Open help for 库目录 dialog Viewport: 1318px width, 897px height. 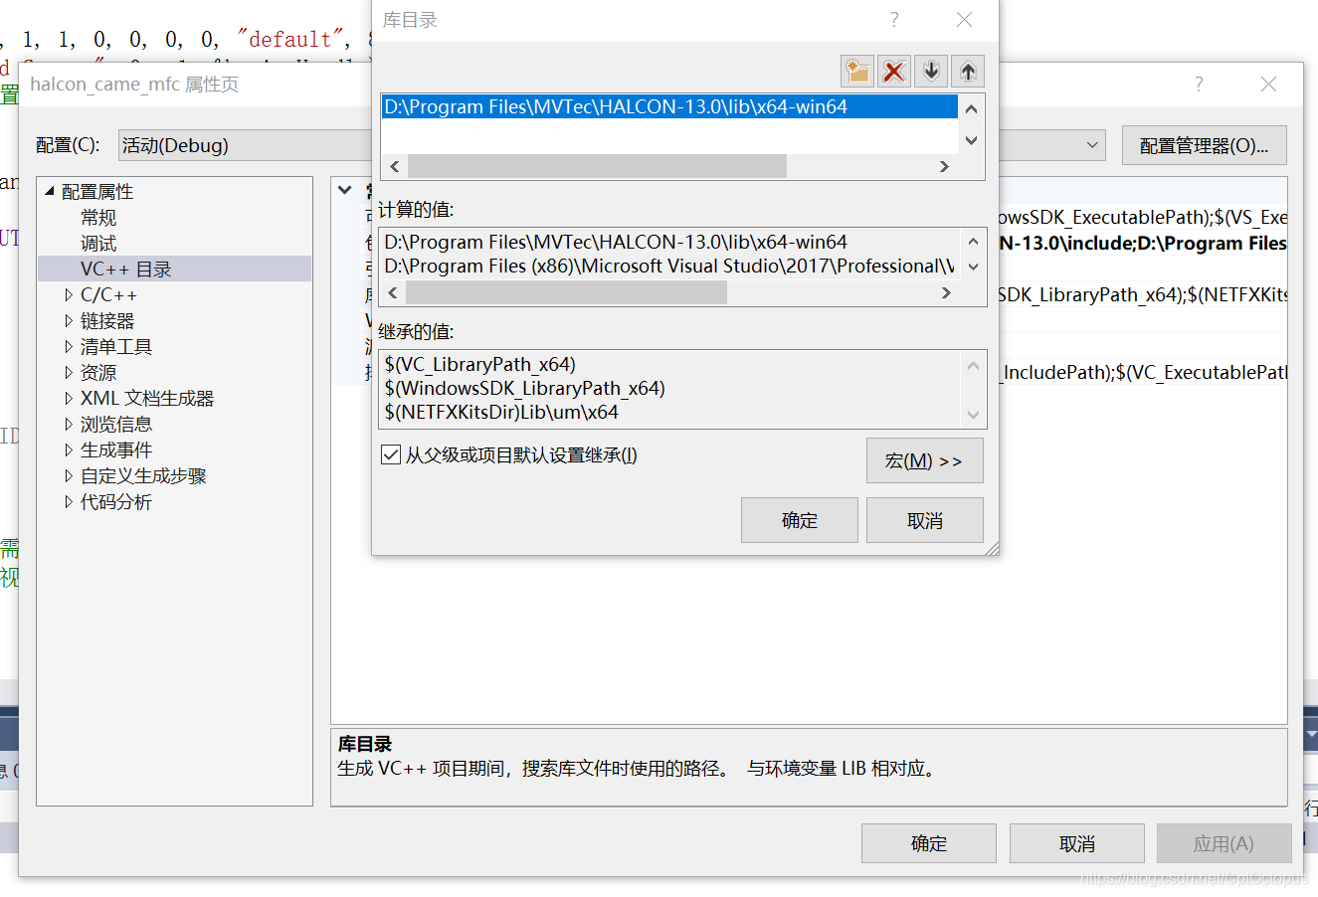click(894, 20)
